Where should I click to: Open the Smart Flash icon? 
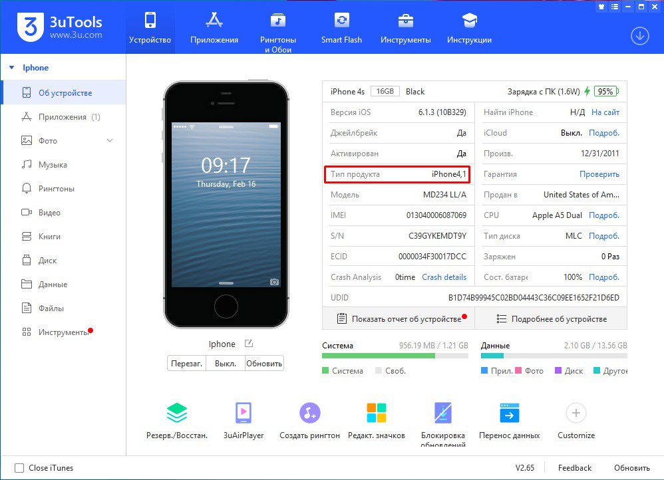click(341, 20)
